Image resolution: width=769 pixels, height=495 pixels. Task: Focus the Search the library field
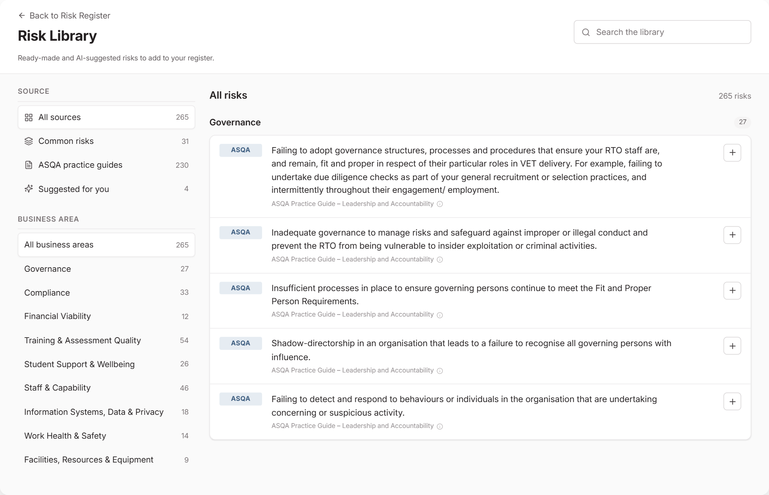click(x=662, y=32)
